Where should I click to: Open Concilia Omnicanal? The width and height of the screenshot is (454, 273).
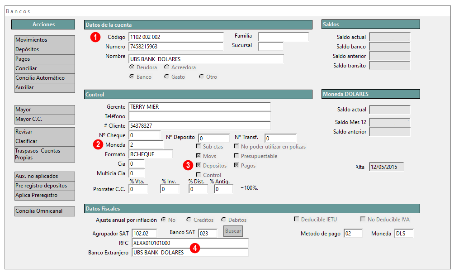pyautogui.click(x=45, y=211)
